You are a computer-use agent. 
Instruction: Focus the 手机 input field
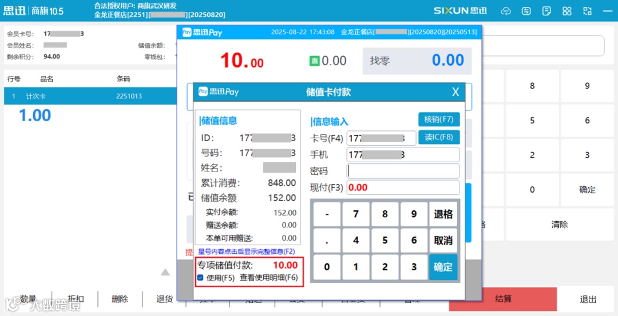click(x=403, y=155)
